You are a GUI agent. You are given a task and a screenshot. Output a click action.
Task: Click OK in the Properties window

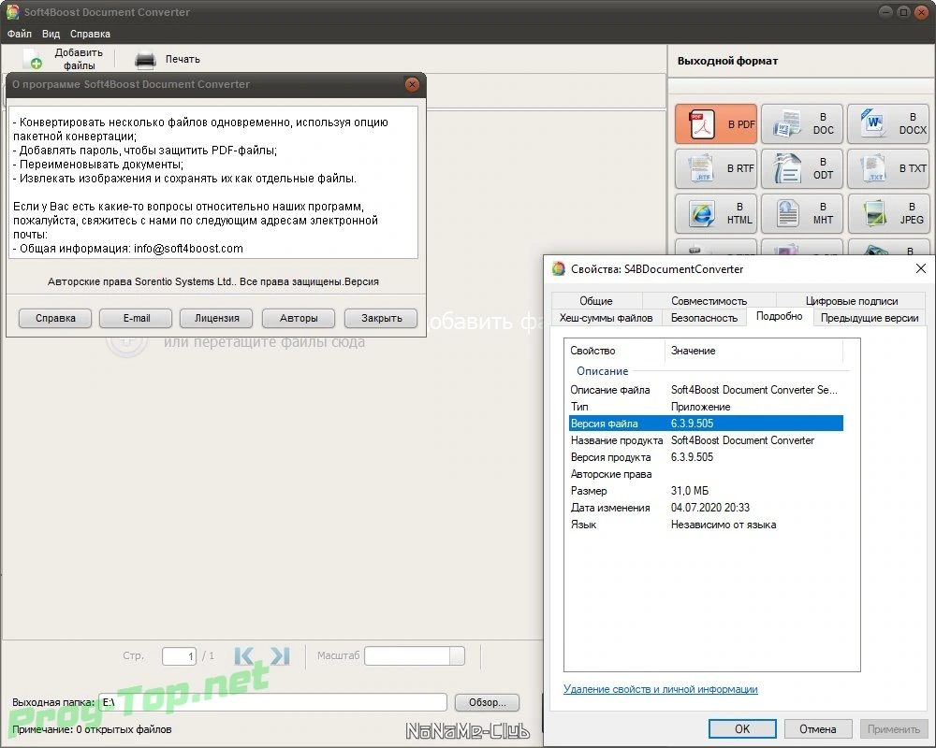(742, 729)
